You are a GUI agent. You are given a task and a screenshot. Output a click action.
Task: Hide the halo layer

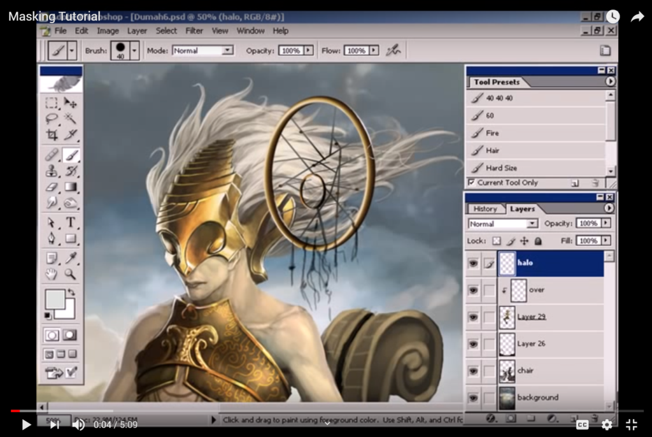coord(473,263)
